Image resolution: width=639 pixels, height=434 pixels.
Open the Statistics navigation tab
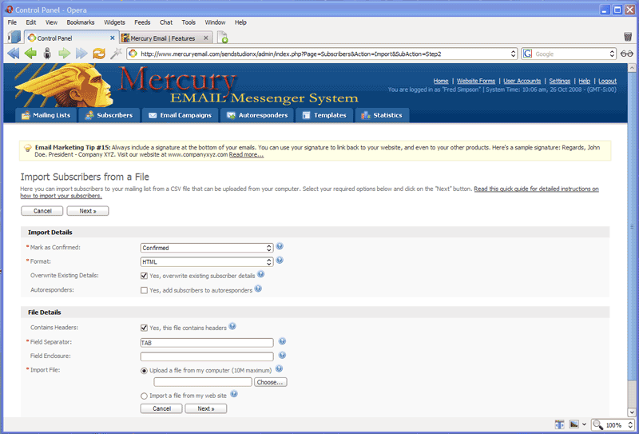[x=382, y=115]
